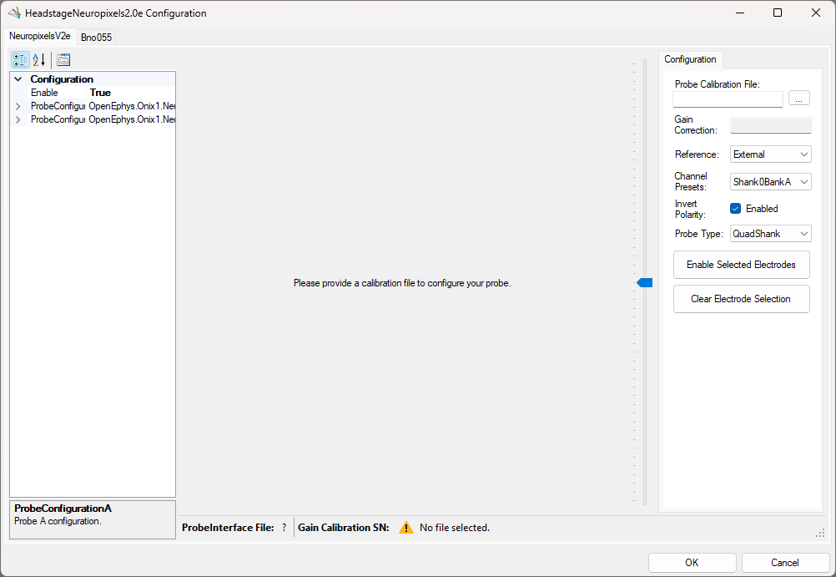The height and width of the screenshot is (577, 836).
Task: Click the Alphabetical sort icon
Action: [x=39, y=60]
